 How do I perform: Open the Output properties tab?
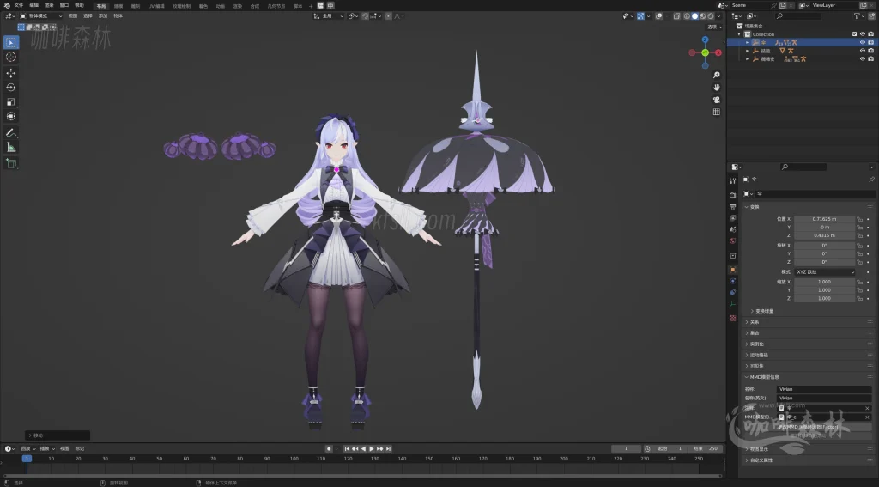point(733,206)
